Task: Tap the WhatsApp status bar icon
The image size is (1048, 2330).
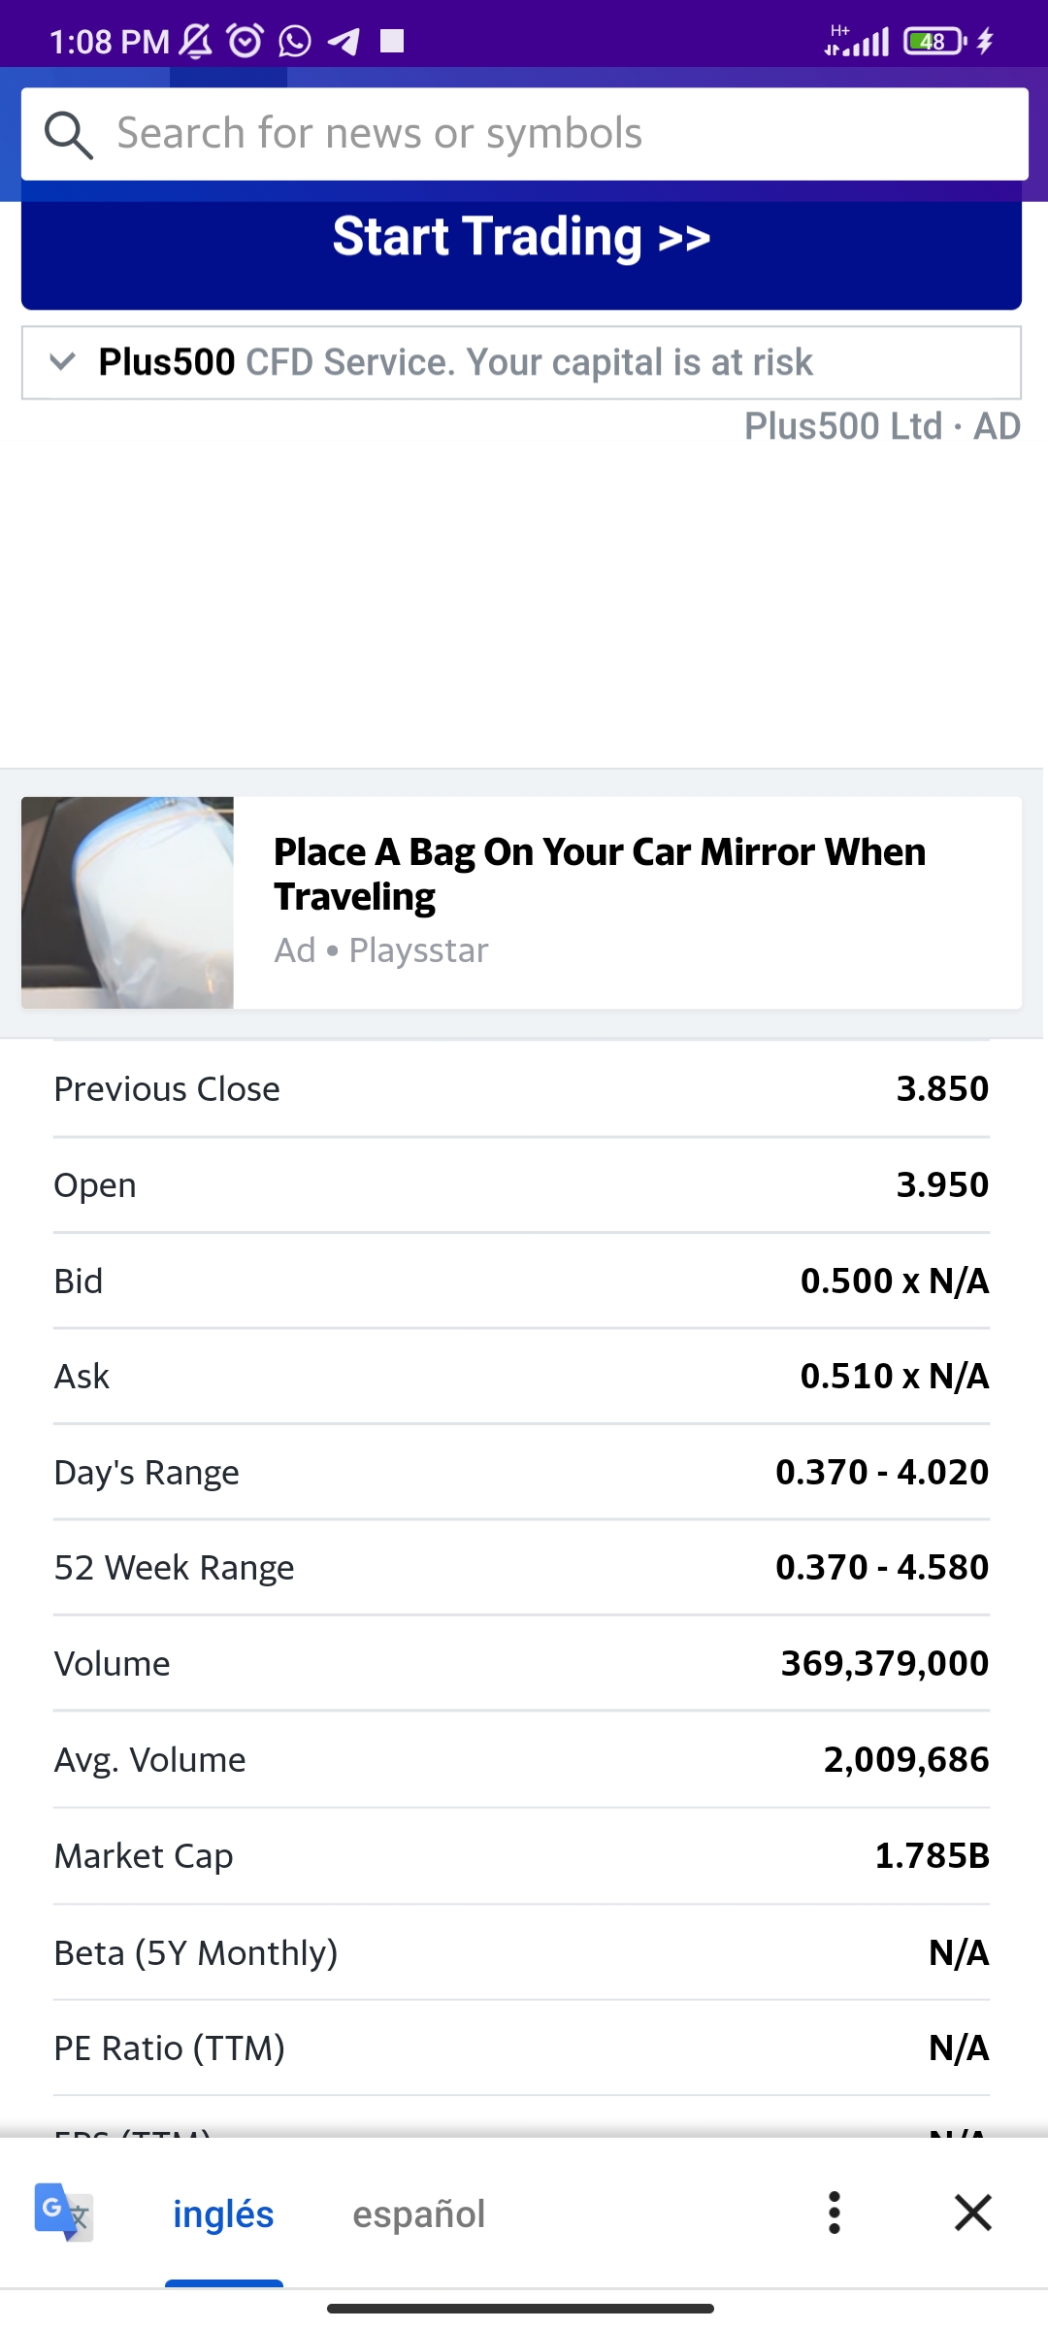Action: [x=295, y=41]
